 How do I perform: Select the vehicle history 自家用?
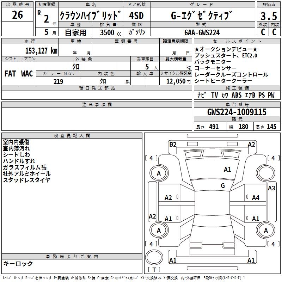75,32
